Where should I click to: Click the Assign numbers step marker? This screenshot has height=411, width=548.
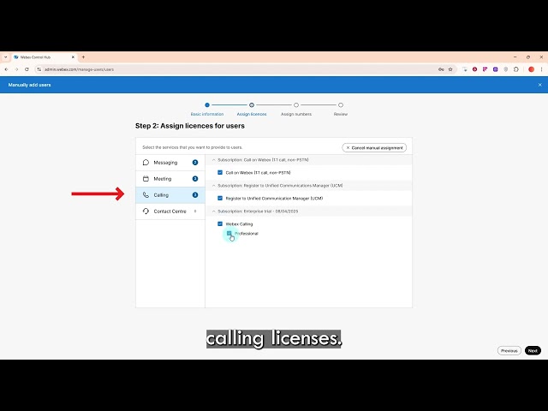296,104
